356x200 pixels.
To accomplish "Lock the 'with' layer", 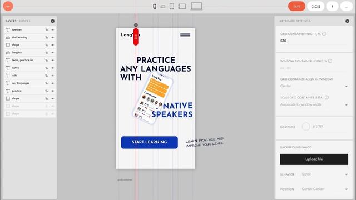I will [47, 76].
